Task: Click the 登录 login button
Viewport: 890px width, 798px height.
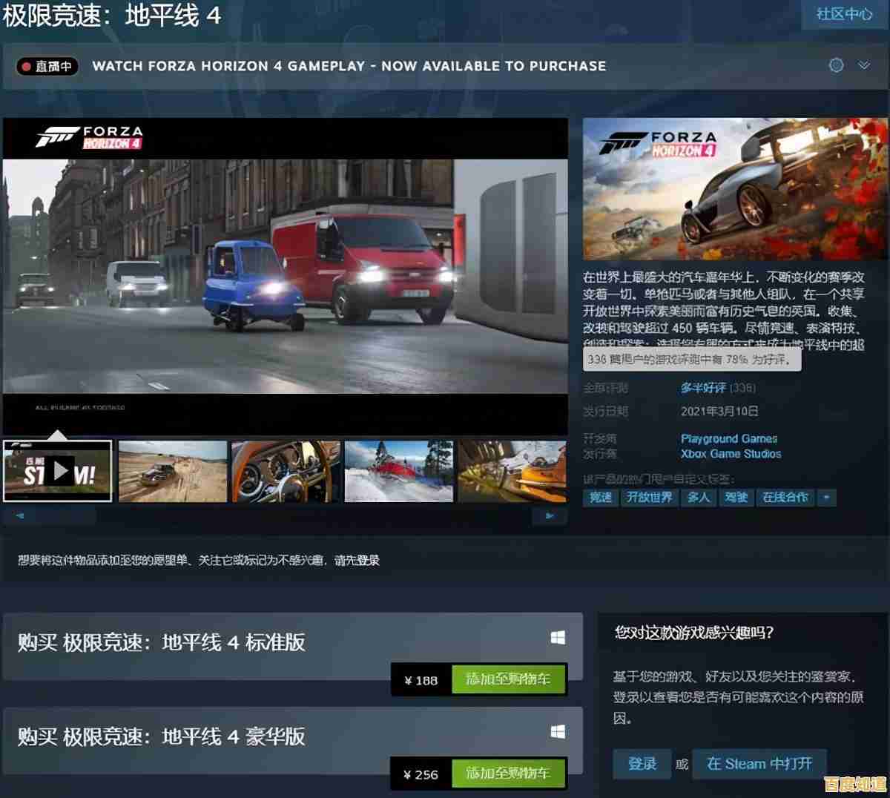Action: click(x=642, y=764)
